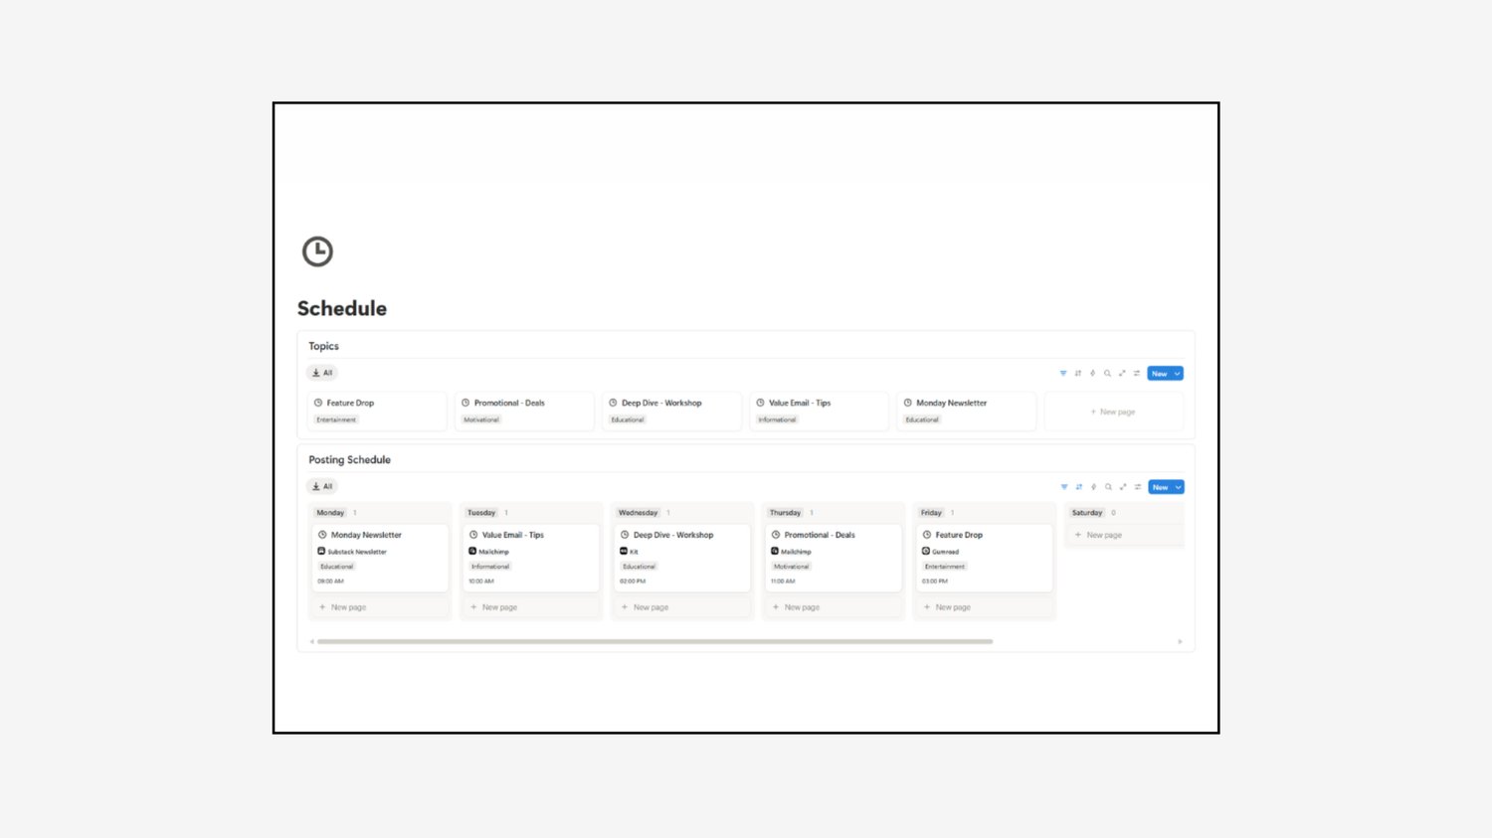Click the filter icon in Posting Schedule toolbar
This screenshot has width=1492, height=838.
(1064, 487)
